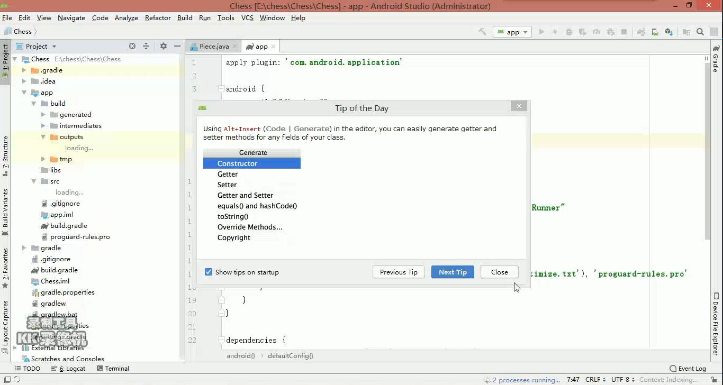Close Tip of the Day via X
The image size is (723, 385).
[519, 106]
